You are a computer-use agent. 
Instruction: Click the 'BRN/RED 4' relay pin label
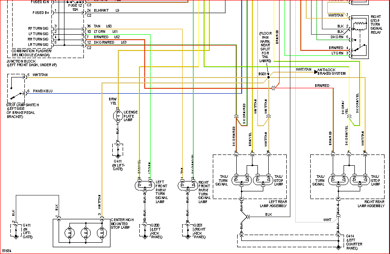click(339, 48)
